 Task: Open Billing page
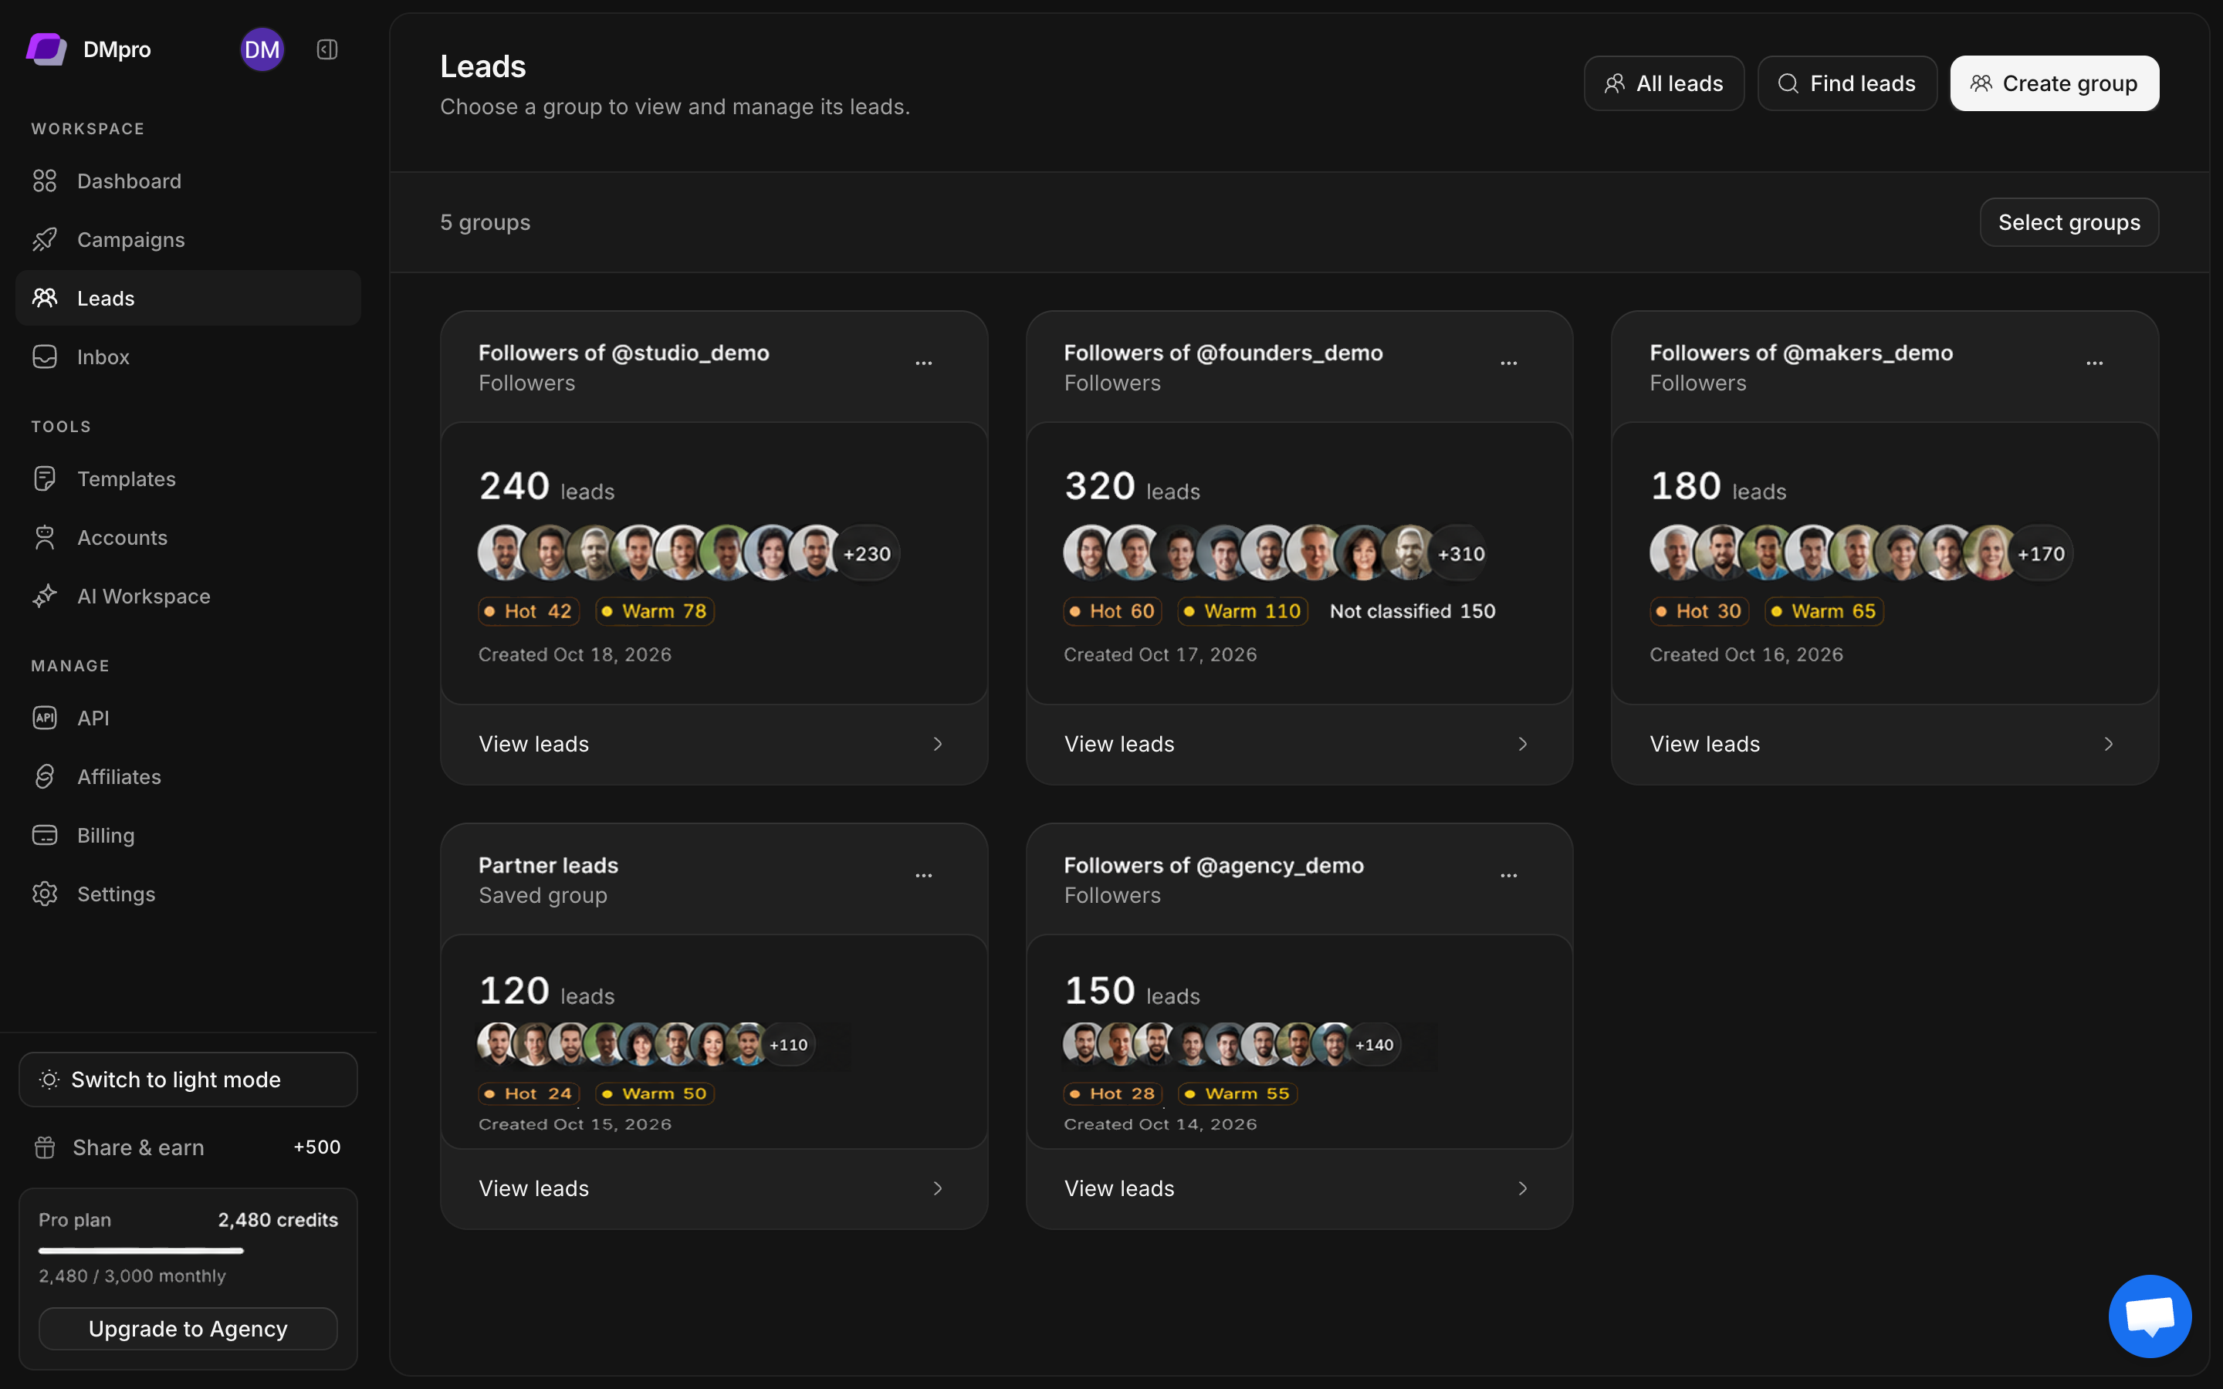tap(188, 835)
